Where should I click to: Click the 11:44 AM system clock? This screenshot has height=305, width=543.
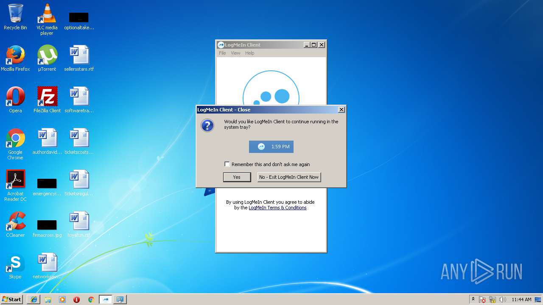point(521,299)
